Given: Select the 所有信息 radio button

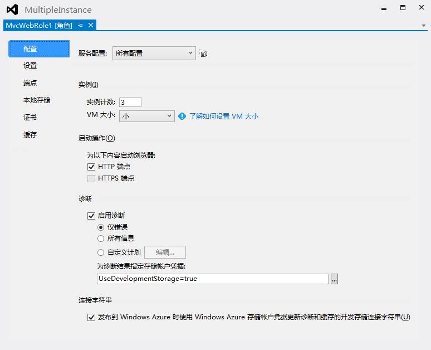Looking at the screenshot, I should pyautogui.click(x=101, y=239).
